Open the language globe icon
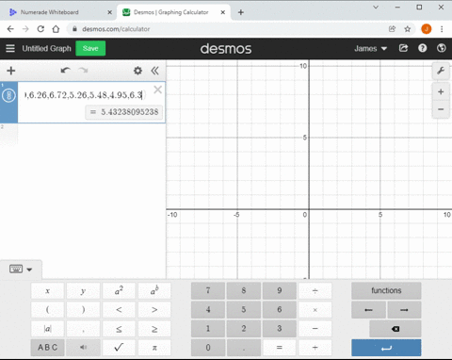 [x=442, y=48]
